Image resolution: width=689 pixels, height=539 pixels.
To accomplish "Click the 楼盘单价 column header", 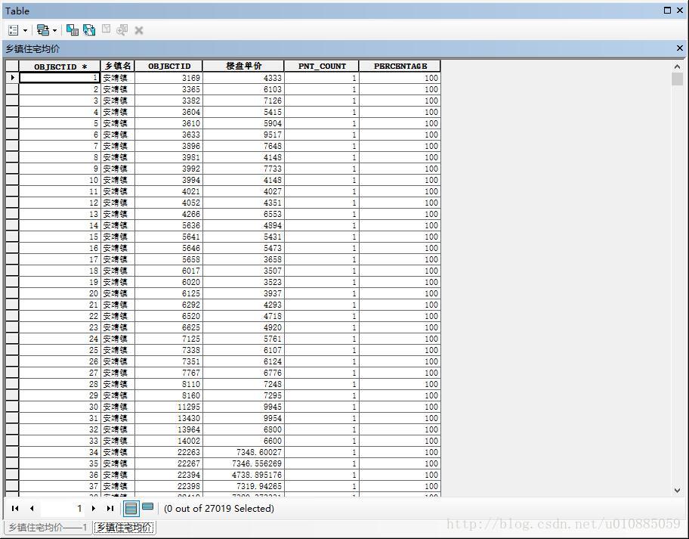I will 243,66.
